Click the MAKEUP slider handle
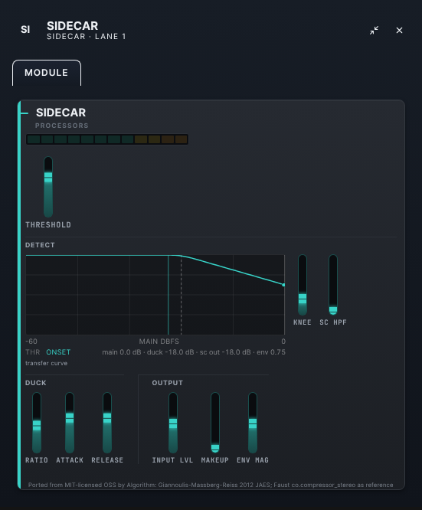The height and width of the screenshot is (510, 422). click(215, 448)
